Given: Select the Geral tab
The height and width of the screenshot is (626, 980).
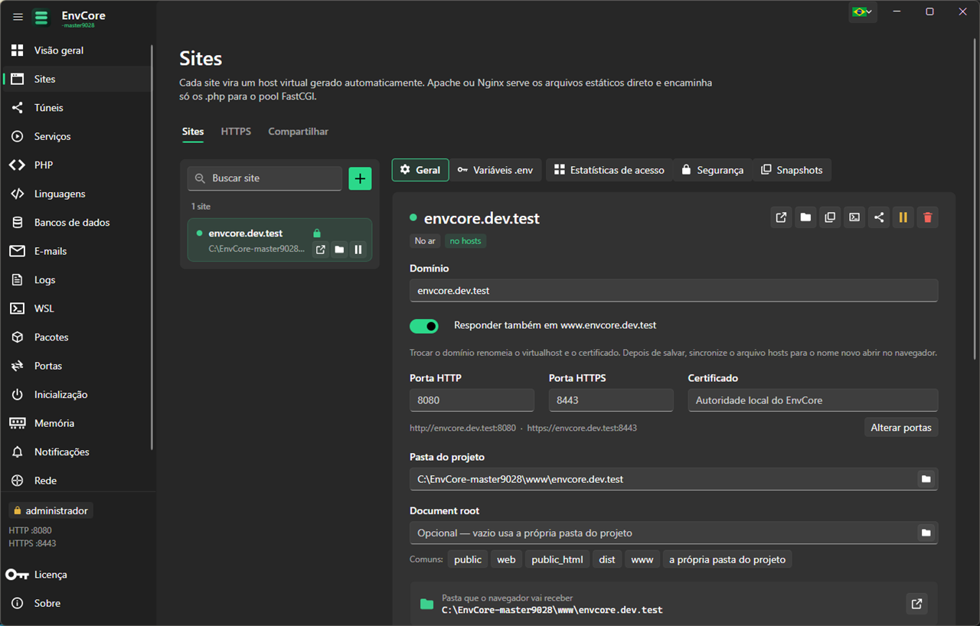Looking at the screenshot, I should pos(420,170).
